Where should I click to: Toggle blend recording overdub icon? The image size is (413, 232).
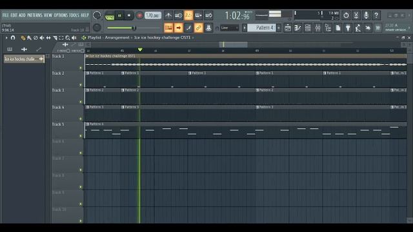tap(198, 15)
